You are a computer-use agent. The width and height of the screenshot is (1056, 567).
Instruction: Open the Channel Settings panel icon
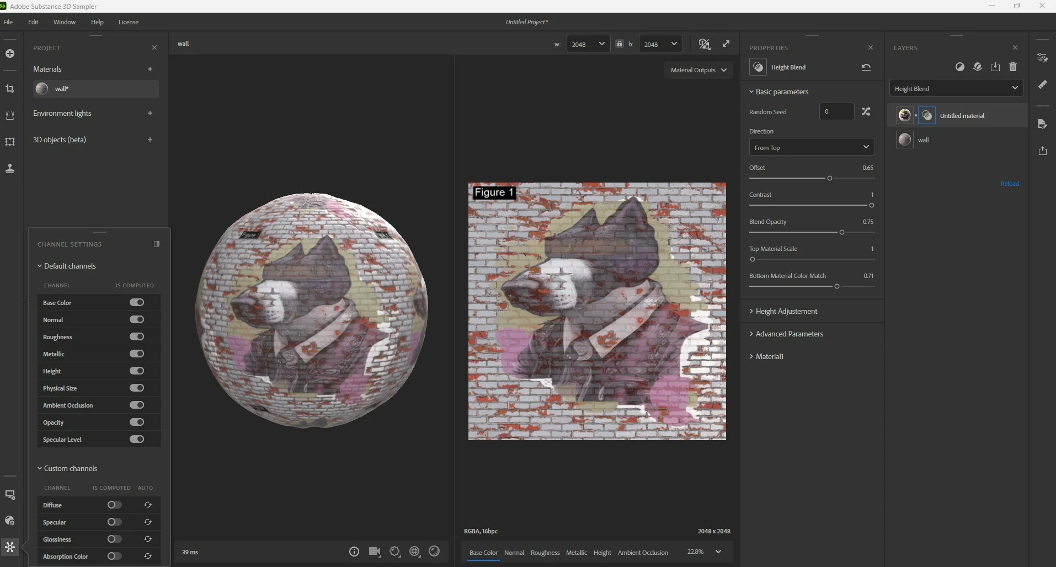click(x=9, y=547)
